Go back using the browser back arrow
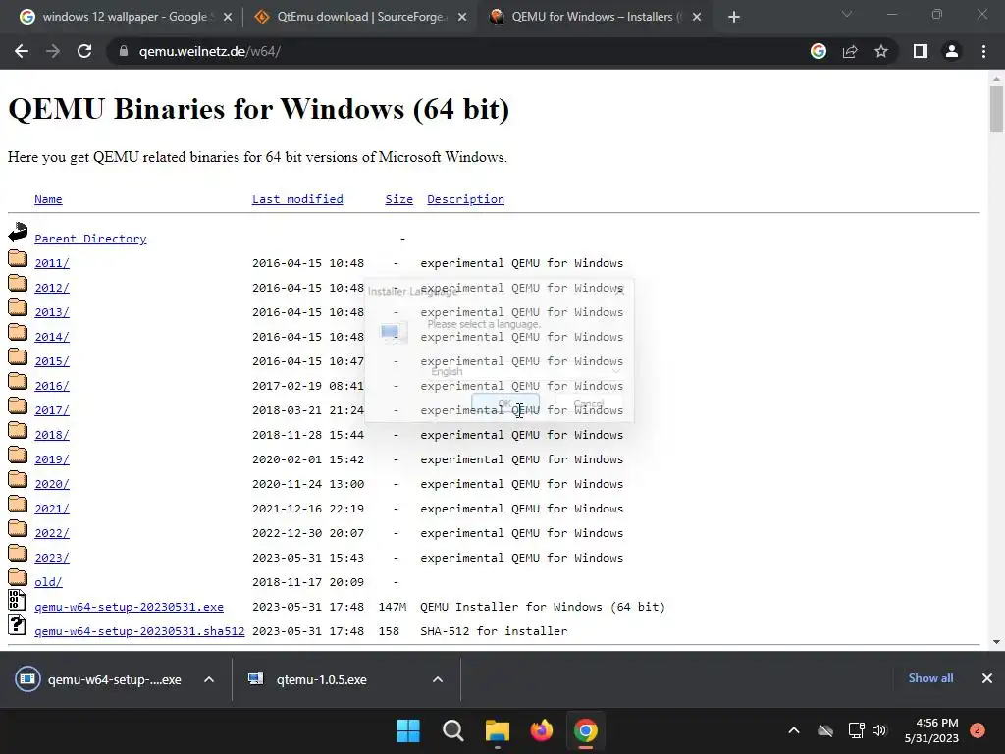Screen dimensions: 1005x754 pos(22,51)
